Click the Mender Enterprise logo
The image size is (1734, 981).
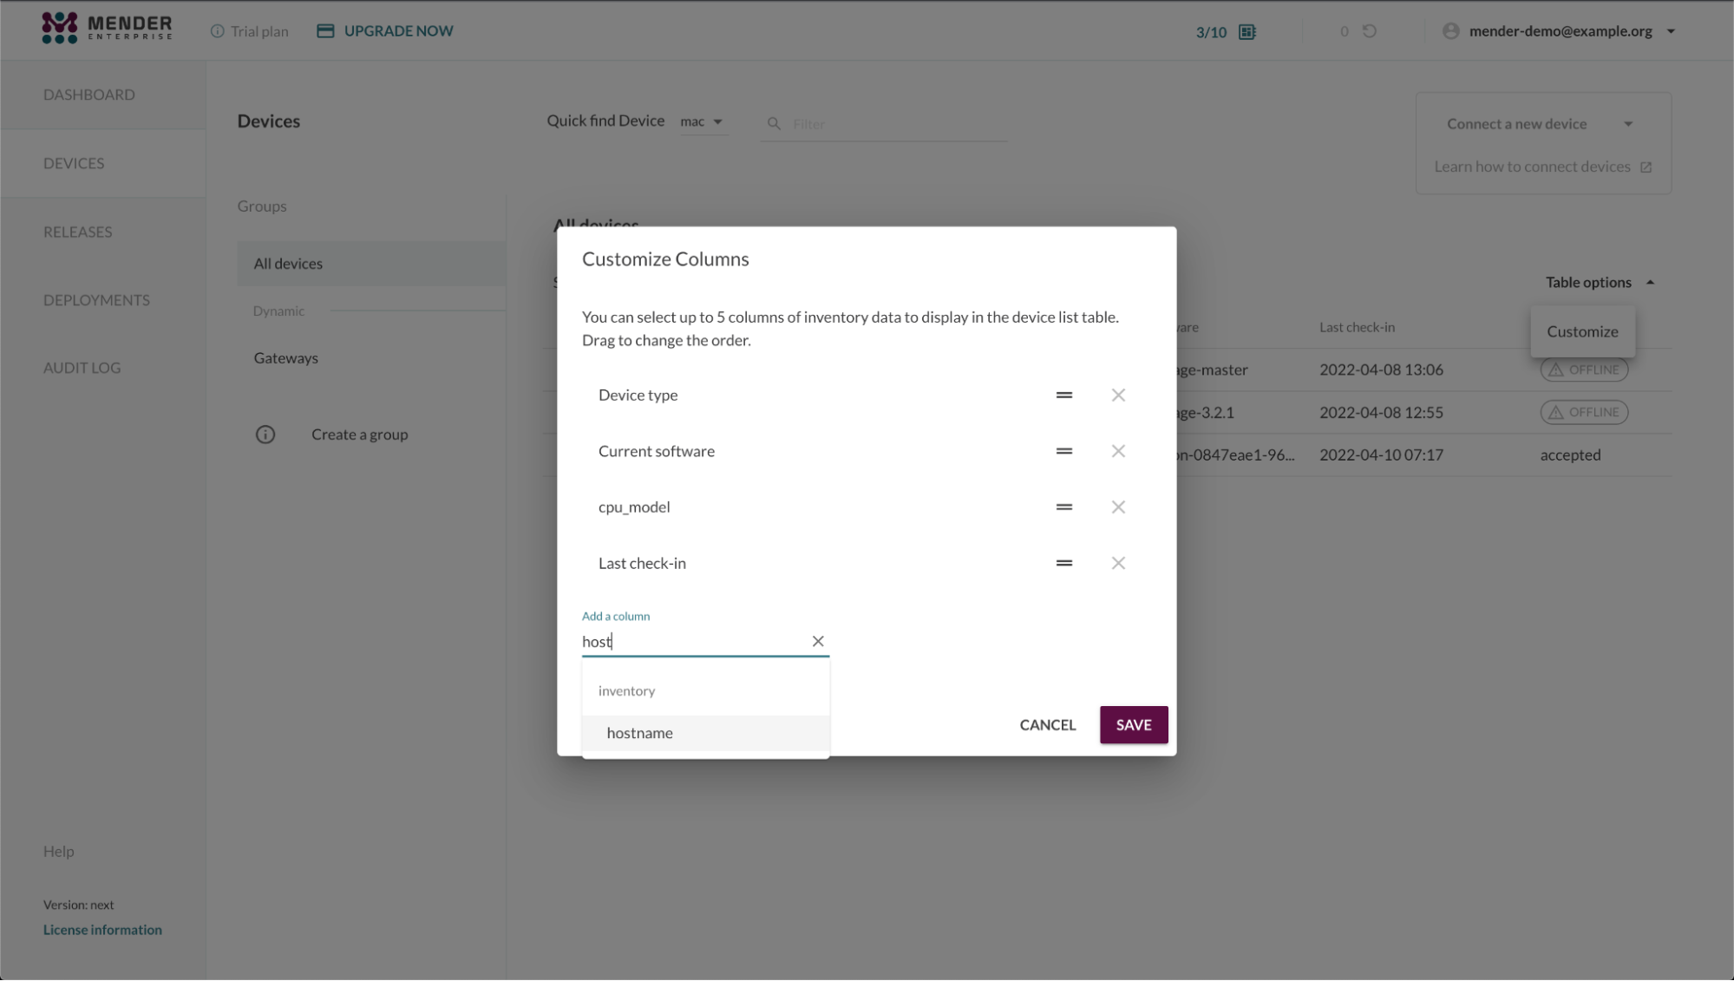click(x=106, y=27)
